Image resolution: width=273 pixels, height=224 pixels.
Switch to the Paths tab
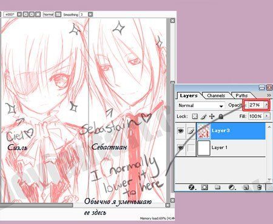tap(241, 96)
